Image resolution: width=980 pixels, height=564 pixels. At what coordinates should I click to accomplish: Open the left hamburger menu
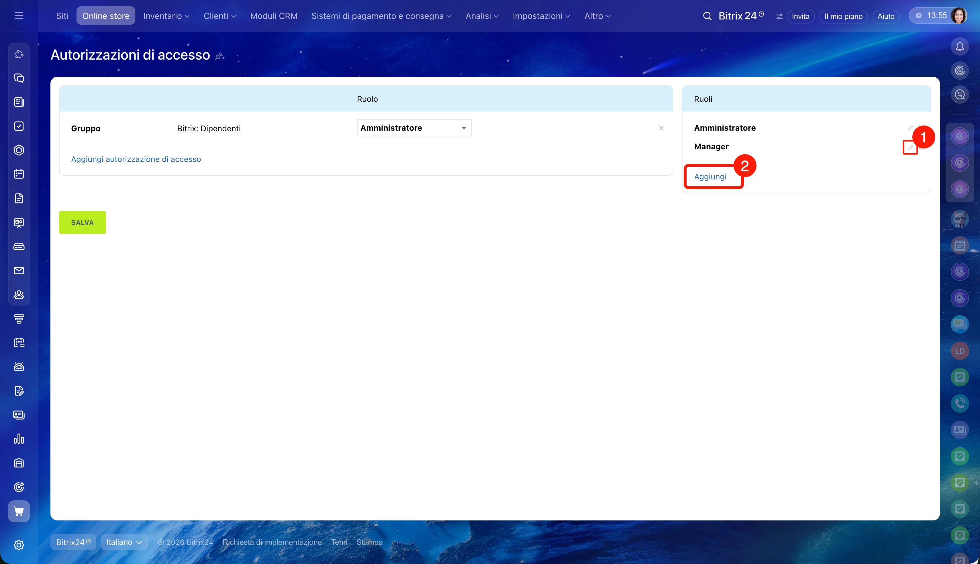[x=19, y=15]
